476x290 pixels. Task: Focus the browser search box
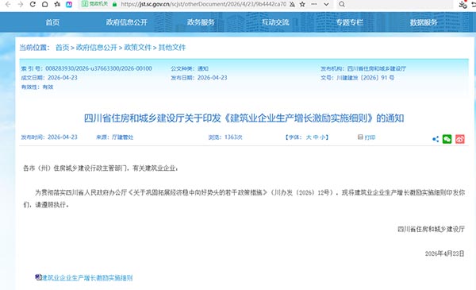tap(394, 4)
